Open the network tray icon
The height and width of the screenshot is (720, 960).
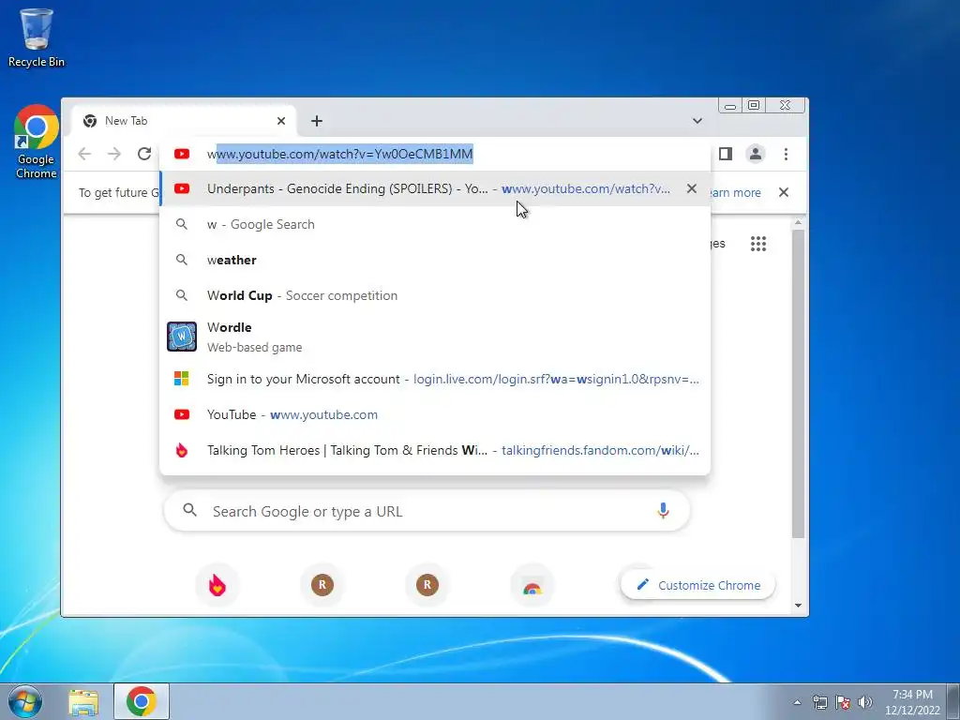(x=819, y=702)
